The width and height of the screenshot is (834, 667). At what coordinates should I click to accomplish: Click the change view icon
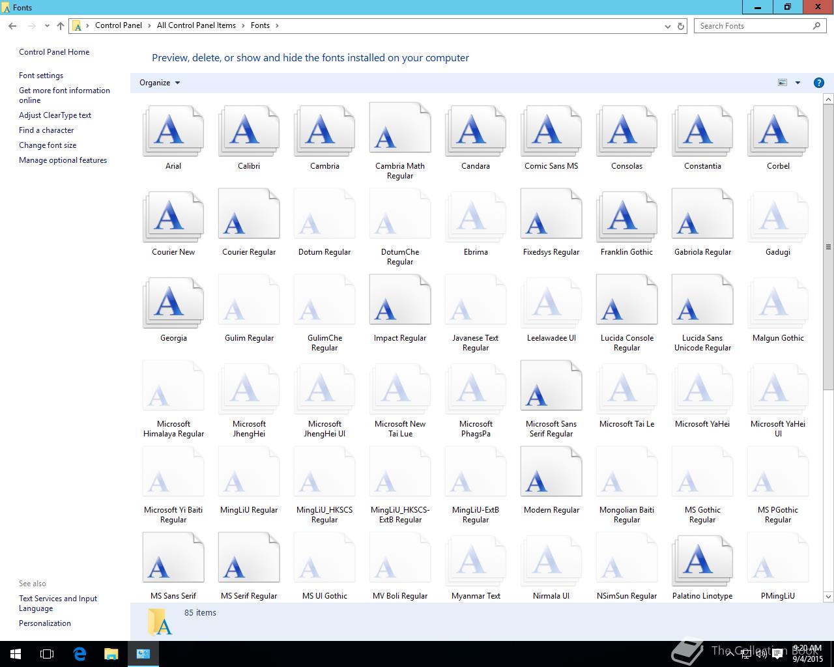783,83
